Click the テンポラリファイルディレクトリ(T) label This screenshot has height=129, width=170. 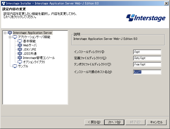point(93,64)
